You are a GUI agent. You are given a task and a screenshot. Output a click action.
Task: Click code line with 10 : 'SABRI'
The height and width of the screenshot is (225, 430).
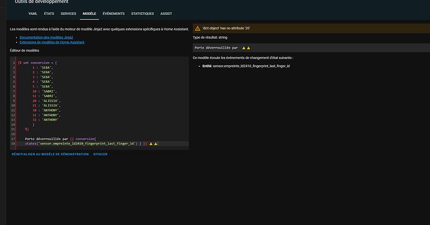(45, 91)
